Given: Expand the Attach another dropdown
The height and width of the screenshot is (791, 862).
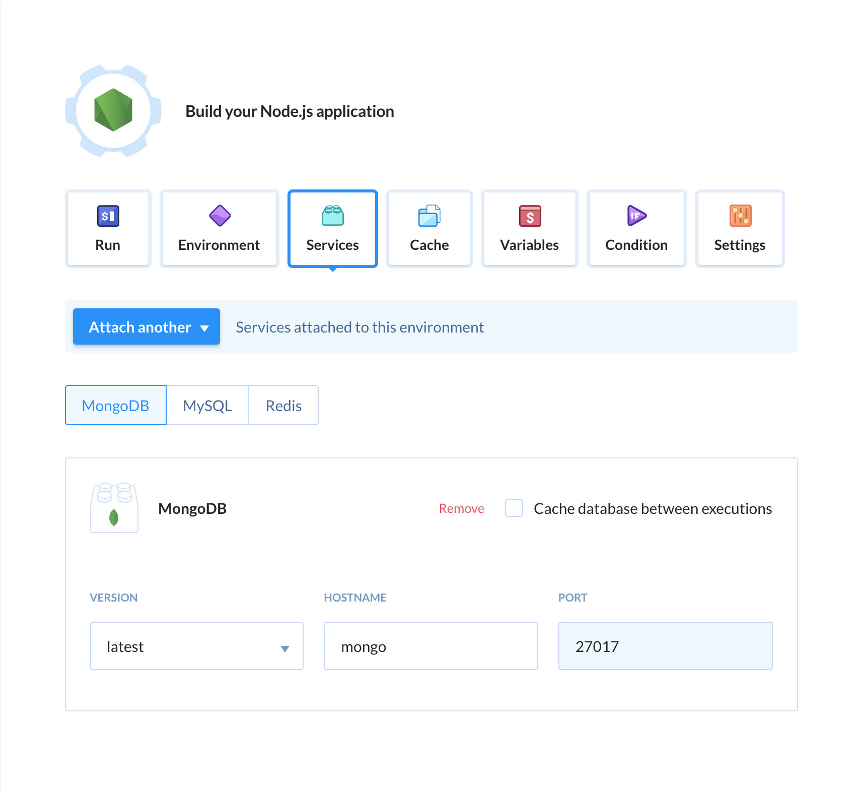Looking at the screenshot, I should click(146, 326).
